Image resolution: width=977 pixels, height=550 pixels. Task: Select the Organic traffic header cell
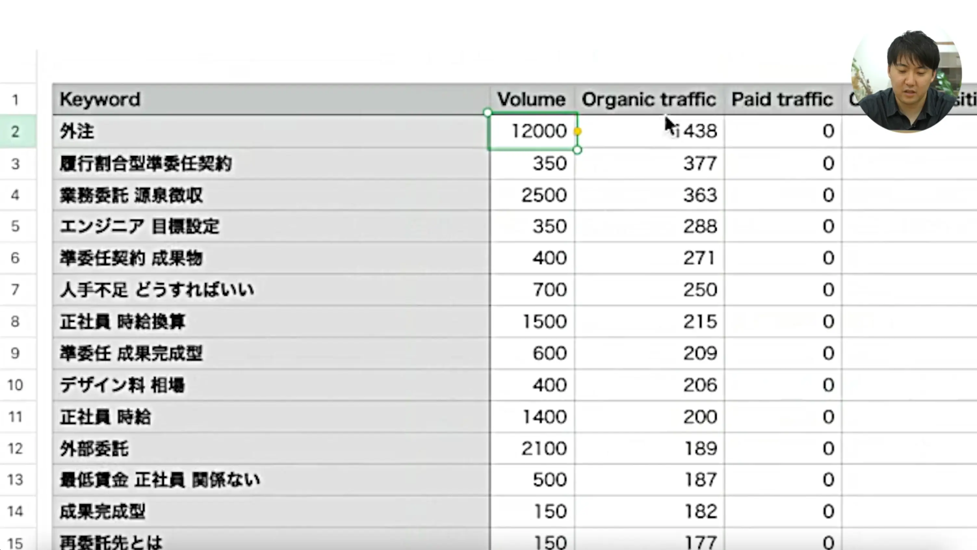649,99
